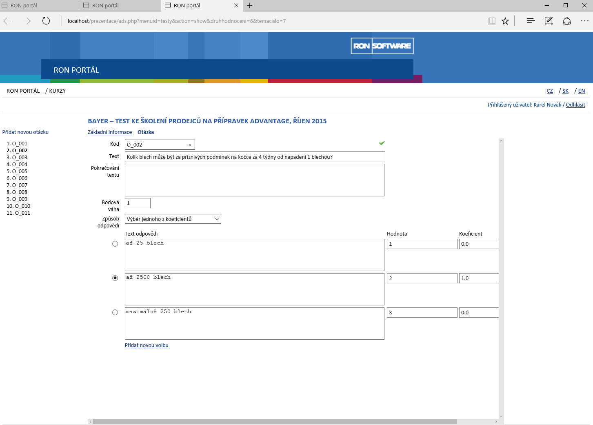The height and width of the screenshot is (425, 593).
Task: Click the RON Software logo
Action: tap(382, 46)
